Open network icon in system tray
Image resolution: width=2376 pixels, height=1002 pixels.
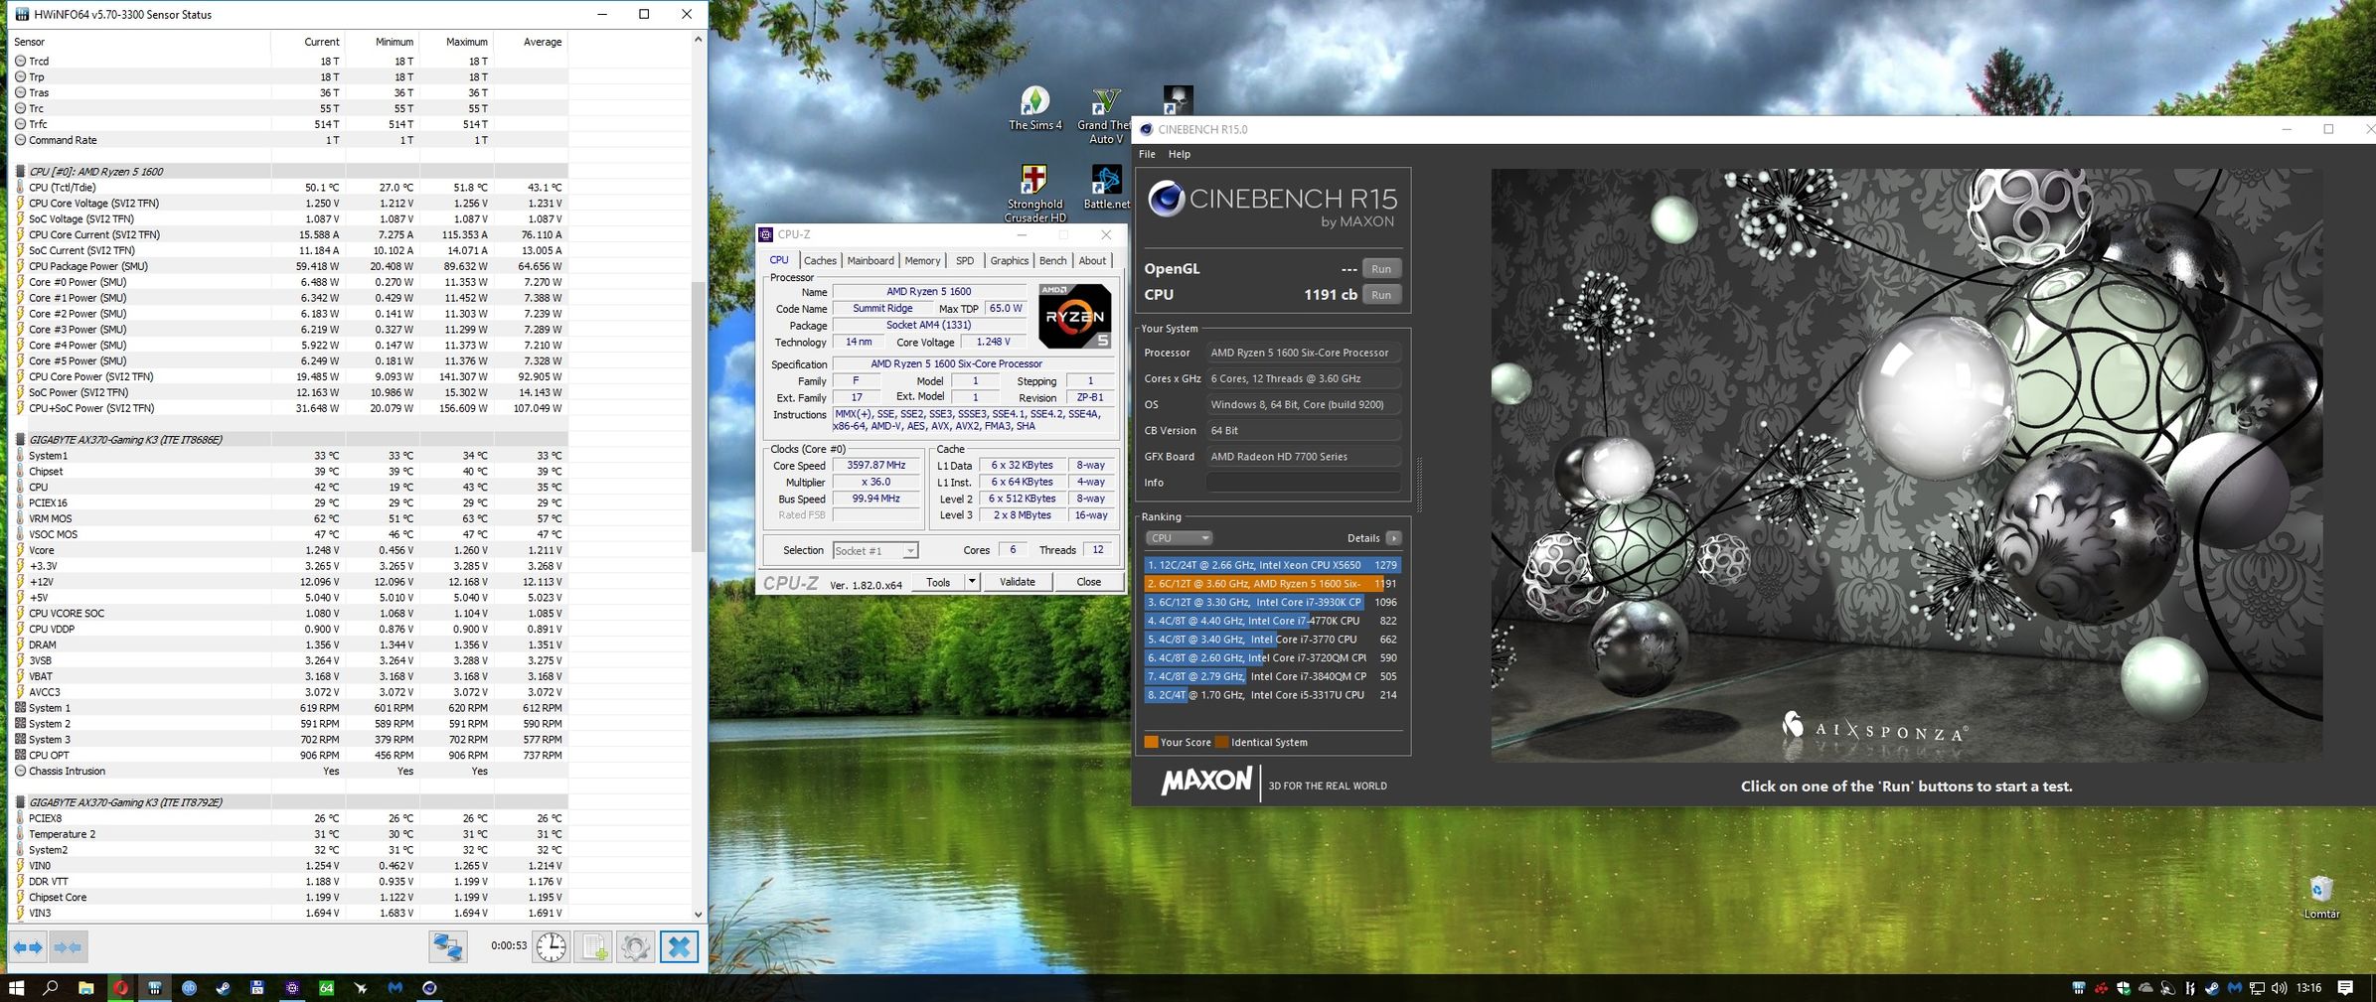point(2257,988)
